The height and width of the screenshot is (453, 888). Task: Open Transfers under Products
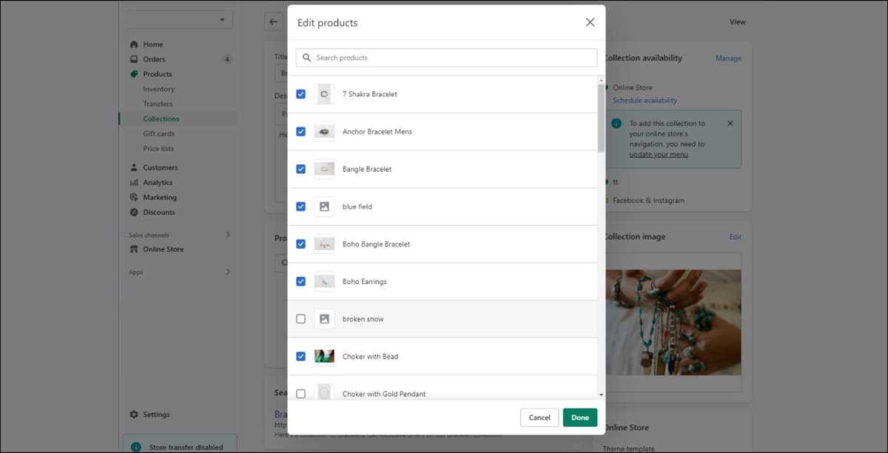point(158,104)
